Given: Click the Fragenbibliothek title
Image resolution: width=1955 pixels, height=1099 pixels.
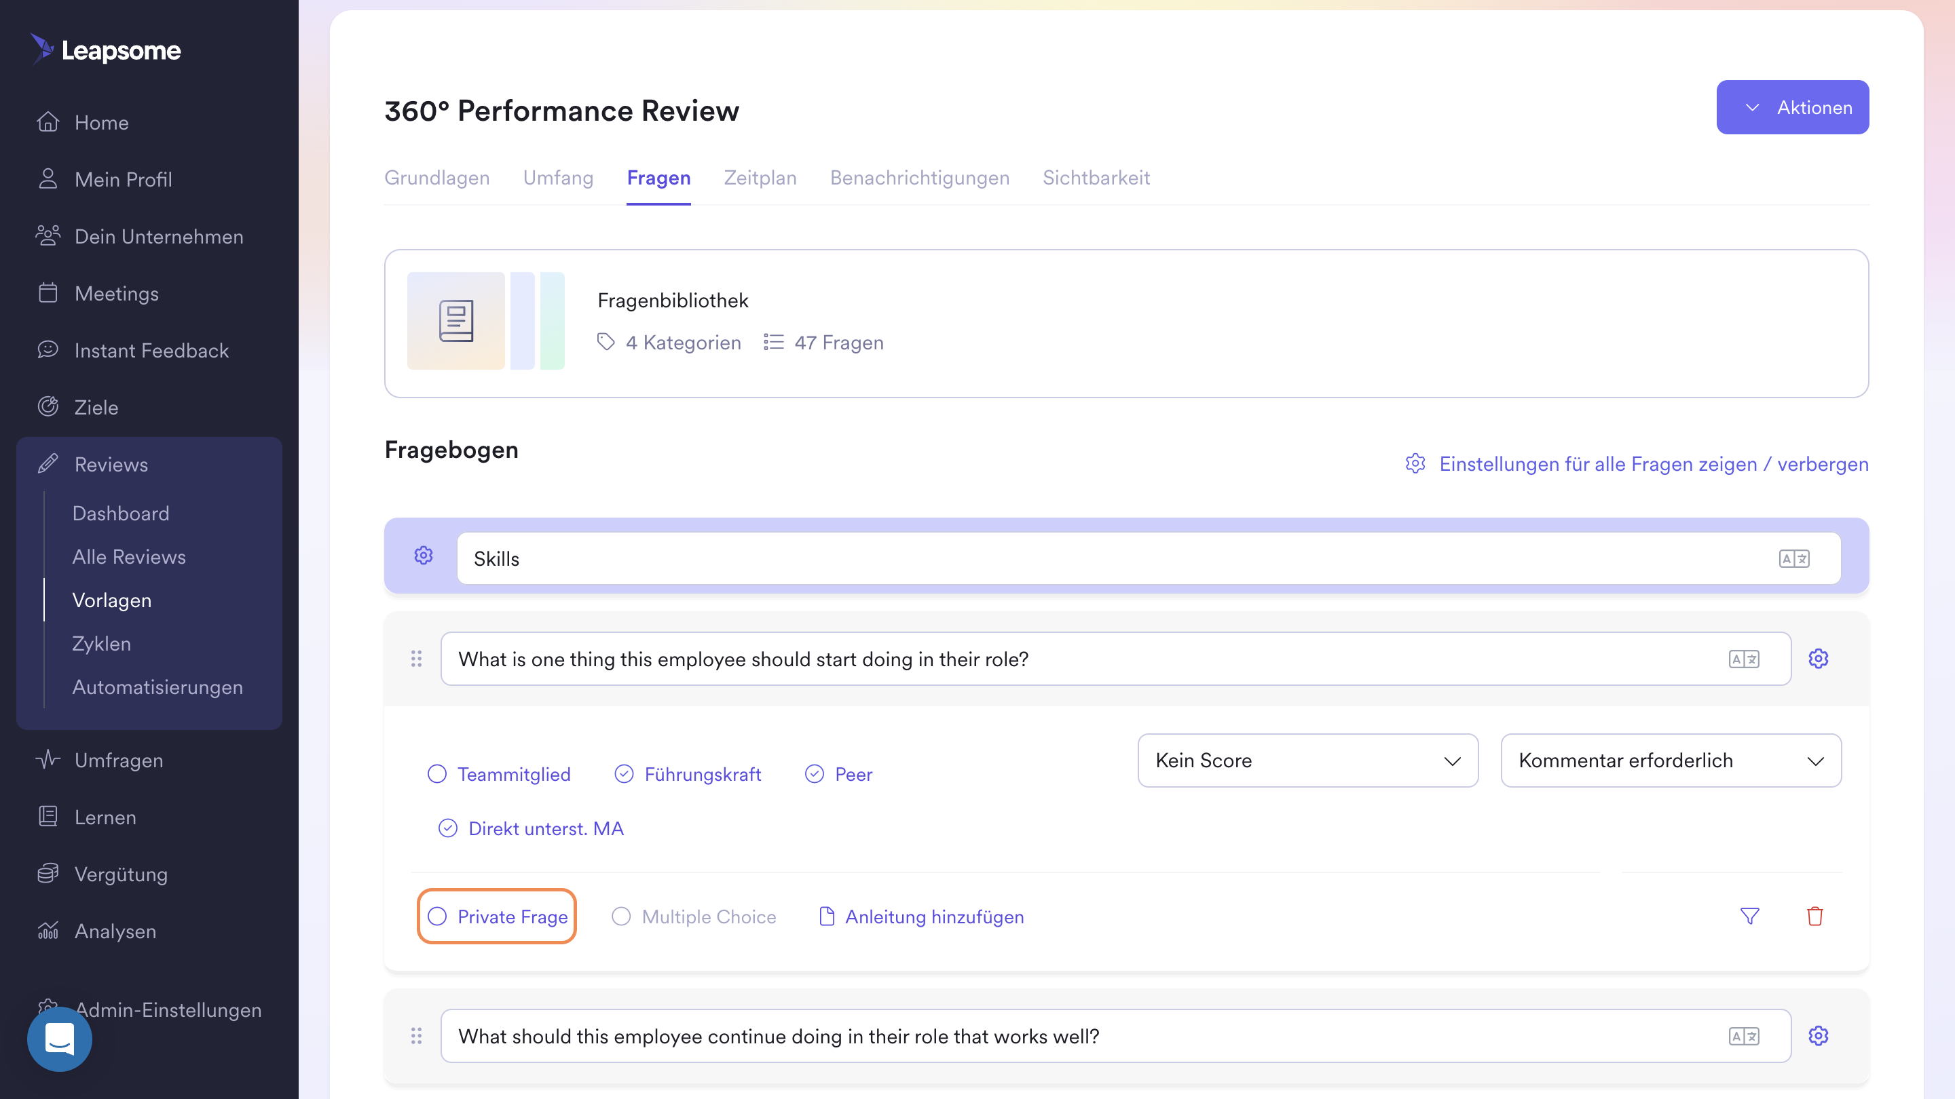Looking at the screenshot, I should [673, 300].
